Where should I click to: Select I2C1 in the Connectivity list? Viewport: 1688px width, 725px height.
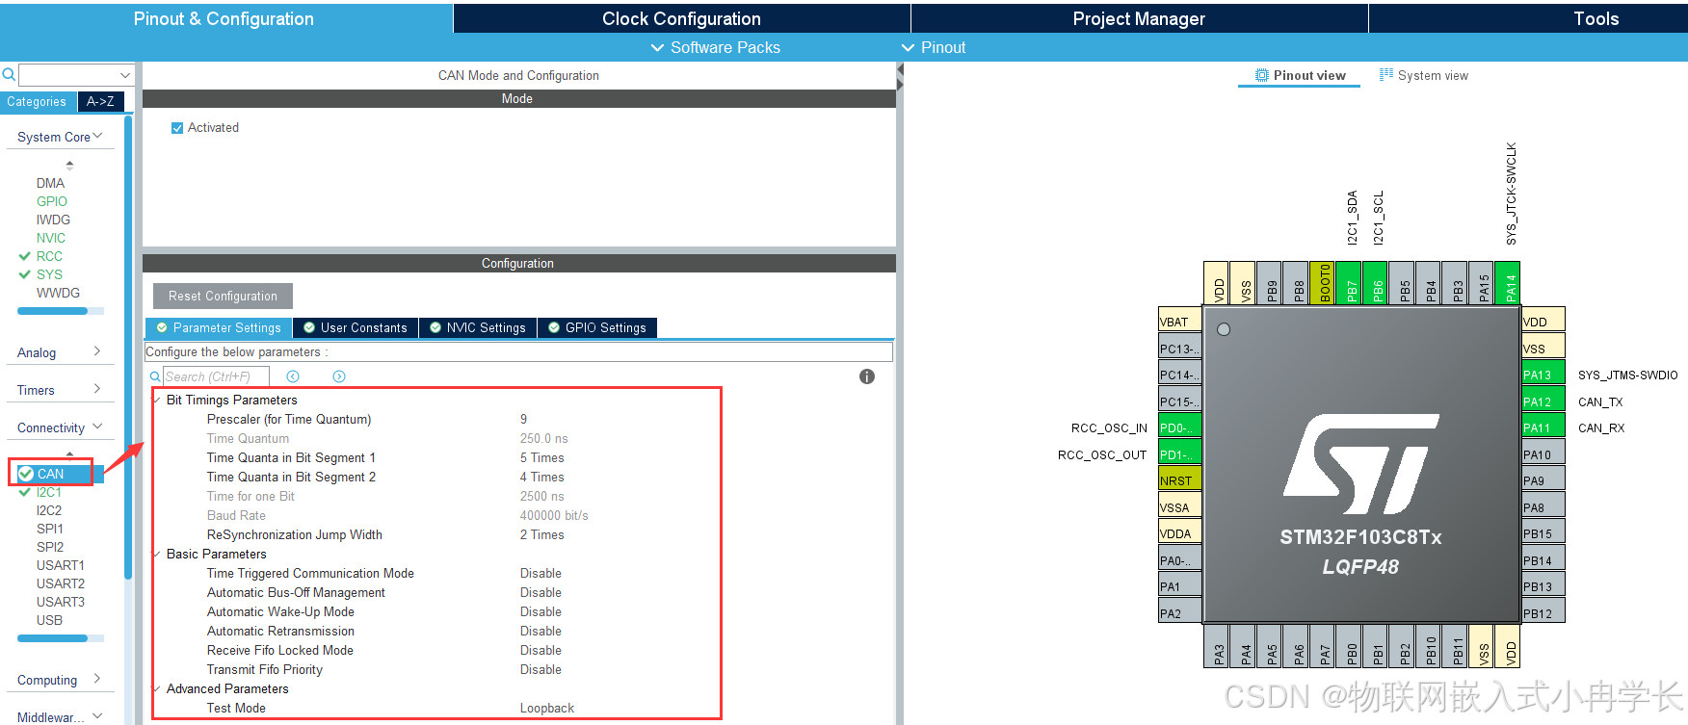pyautogui.click(x=48, y=492)
